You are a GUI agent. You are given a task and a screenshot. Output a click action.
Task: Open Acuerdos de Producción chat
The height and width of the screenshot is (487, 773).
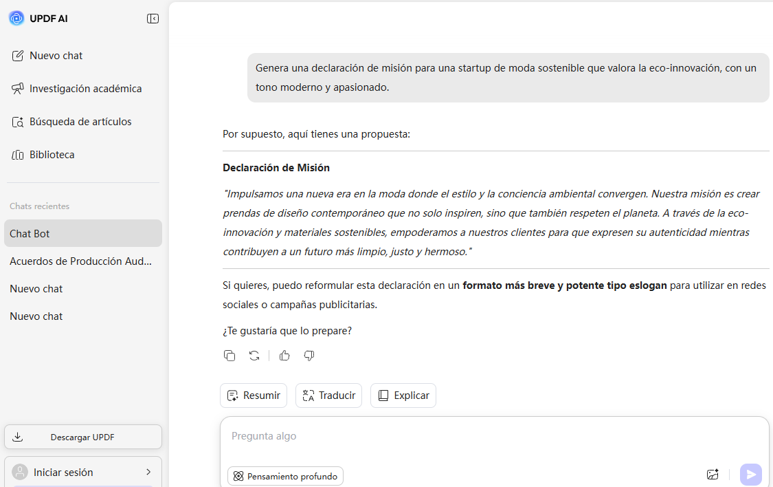tap(81, 261)
